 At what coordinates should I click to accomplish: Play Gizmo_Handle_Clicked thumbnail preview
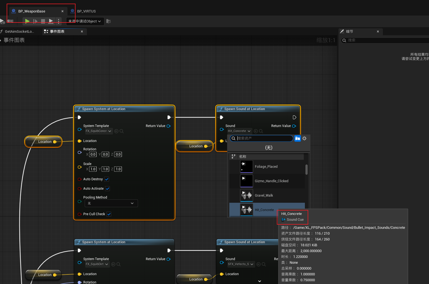244,178
